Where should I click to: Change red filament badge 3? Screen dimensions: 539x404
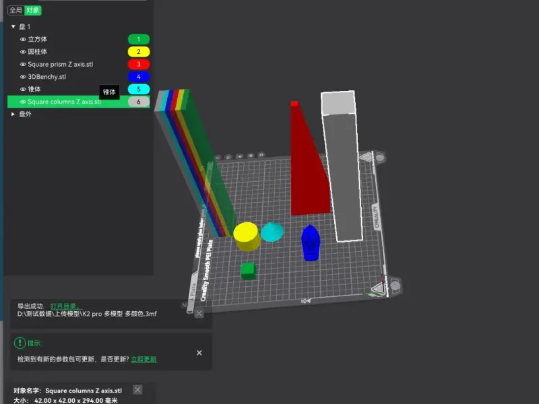[x=139, y=64]
